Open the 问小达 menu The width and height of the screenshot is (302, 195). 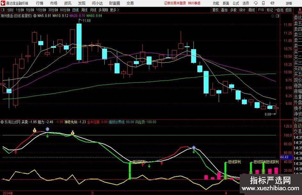(97, 3)
